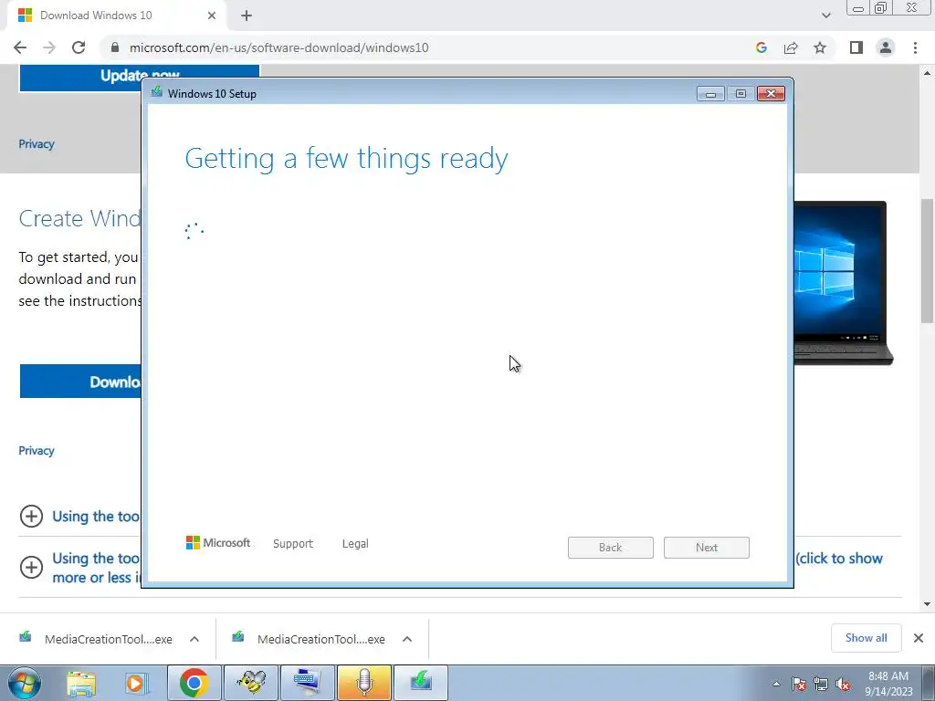This screenshot has height=701, width=935.
Task: Share this page via share icon
Action: [x=791, y=47]
